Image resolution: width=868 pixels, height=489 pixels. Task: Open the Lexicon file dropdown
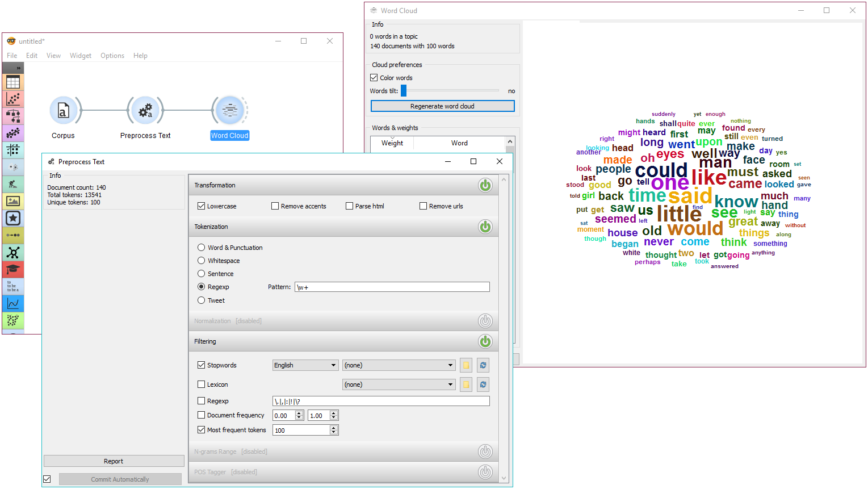pos(399,384)
